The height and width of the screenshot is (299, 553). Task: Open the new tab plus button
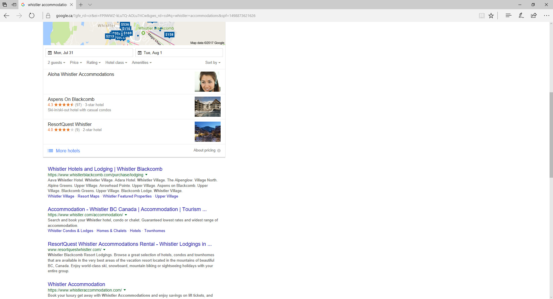81,5
